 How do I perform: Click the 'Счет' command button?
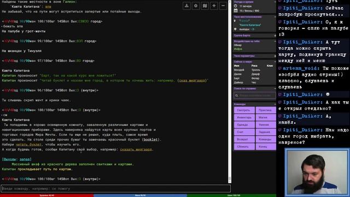244,132
